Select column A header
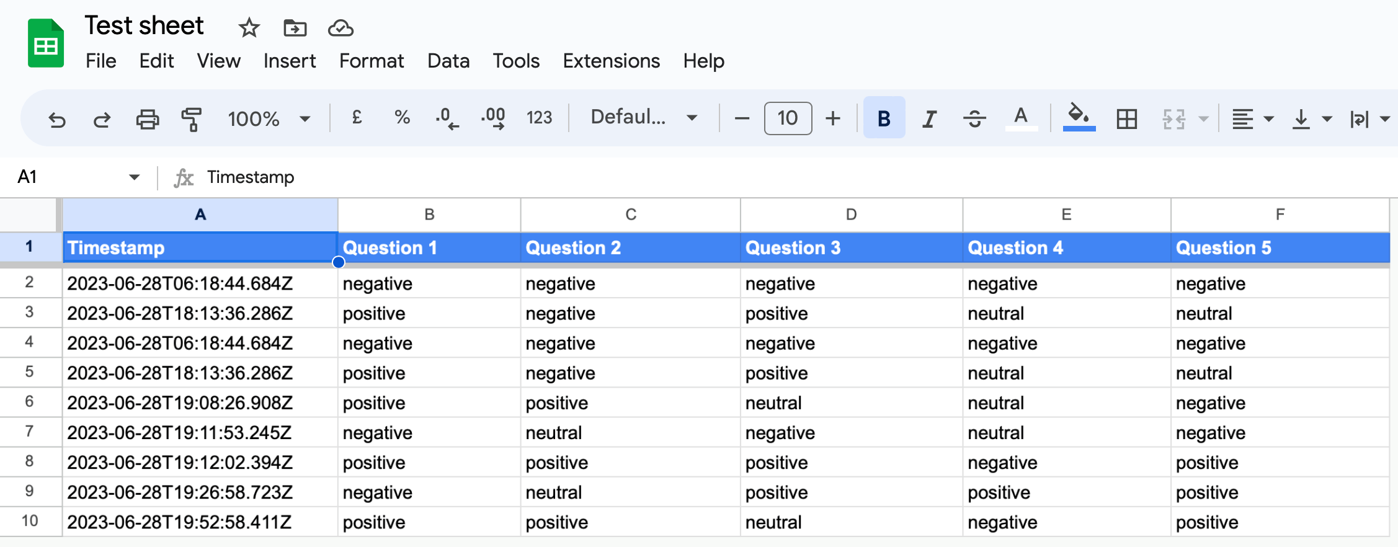Viewport: 1398px width, 547px height. (200, 215)
